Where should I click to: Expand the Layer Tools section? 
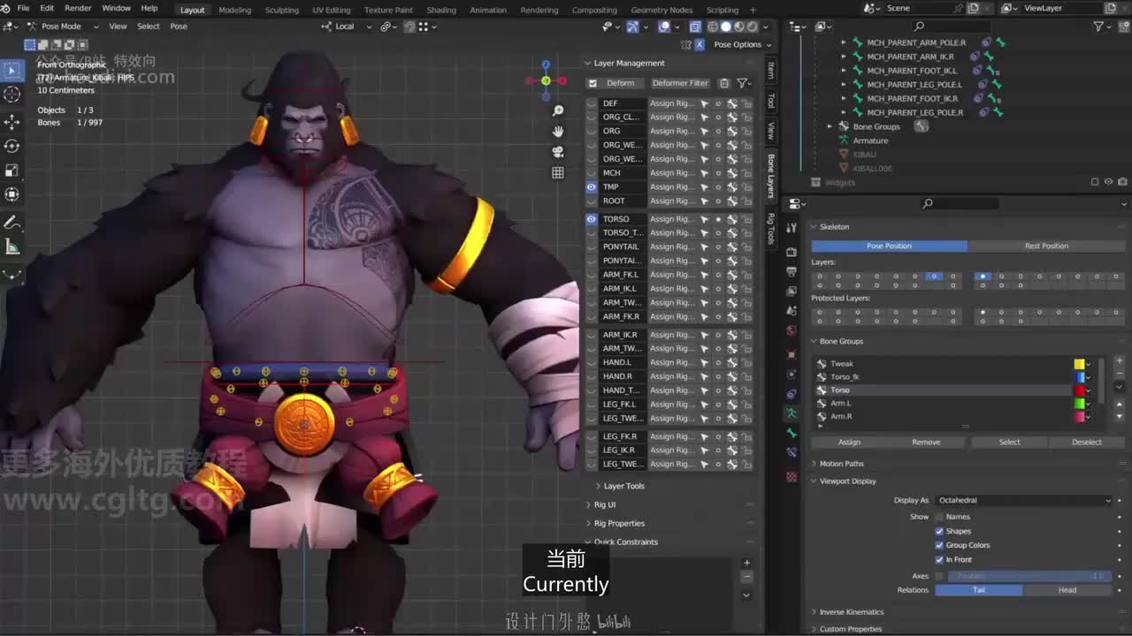623,486
